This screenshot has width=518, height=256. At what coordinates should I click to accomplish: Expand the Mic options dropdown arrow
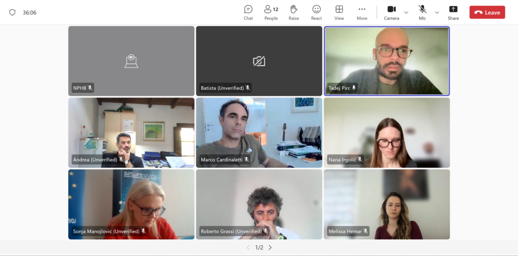click(437, 13)
